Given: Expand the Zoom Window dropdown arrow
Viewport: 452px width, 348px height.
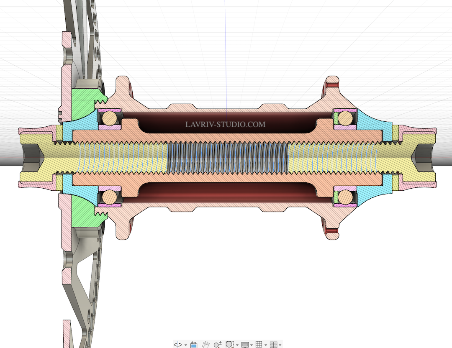Looking at the screenshot, I should (237, 345).
